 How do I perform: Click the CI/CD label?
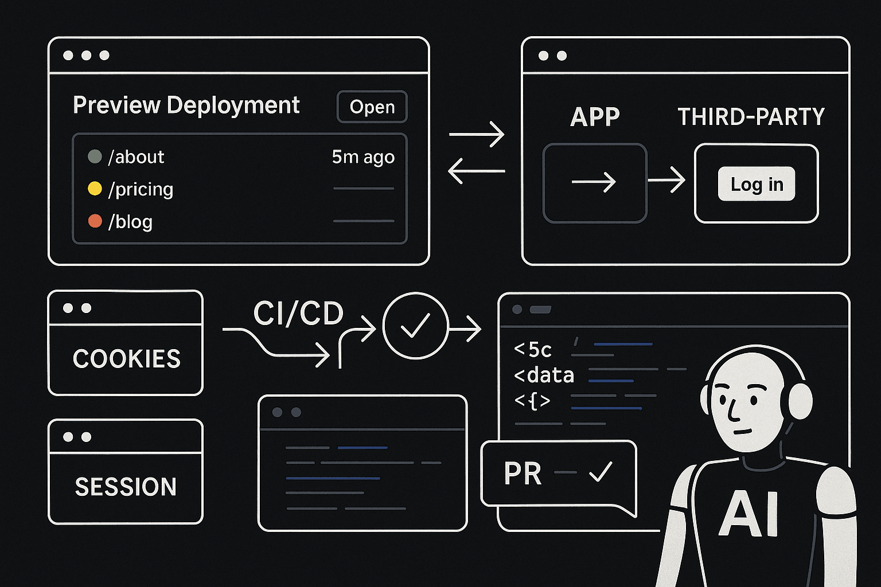point(298,314)
